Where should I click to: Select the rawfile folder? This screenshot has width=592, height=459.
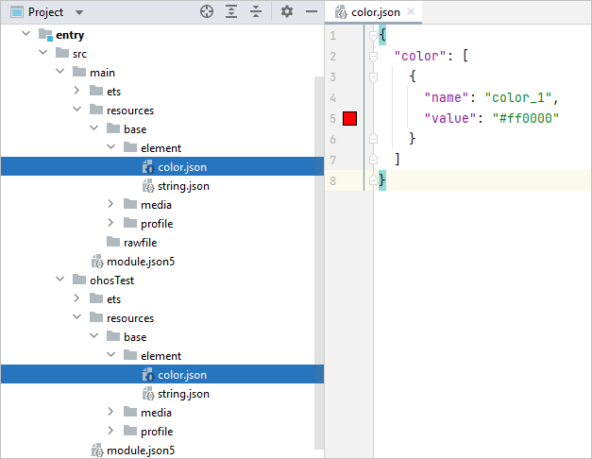[x=142, y=243]
